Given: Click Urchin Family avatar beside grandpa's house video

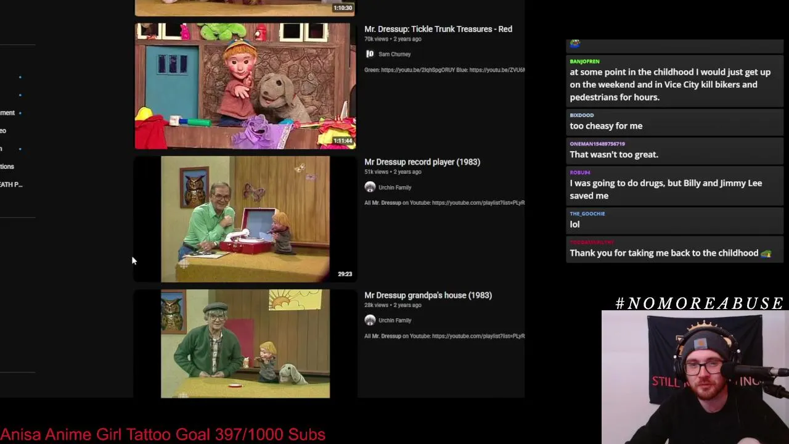Looking at the screenshot, I should (370, 320).
